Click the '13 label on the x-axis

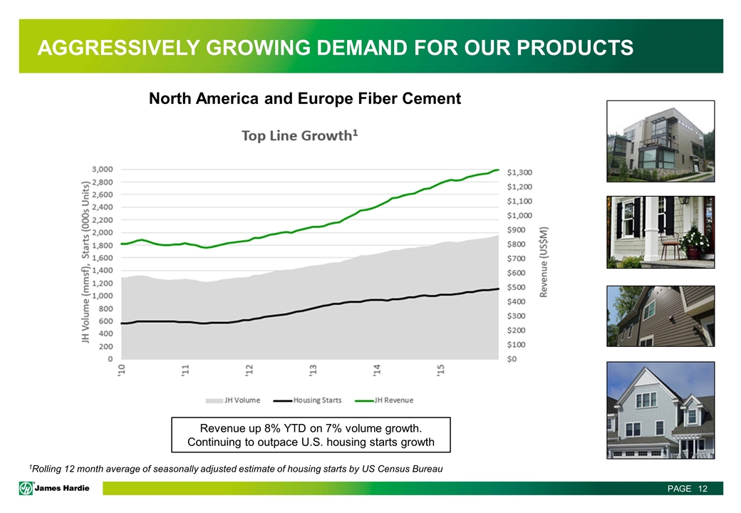pos(313,370)
